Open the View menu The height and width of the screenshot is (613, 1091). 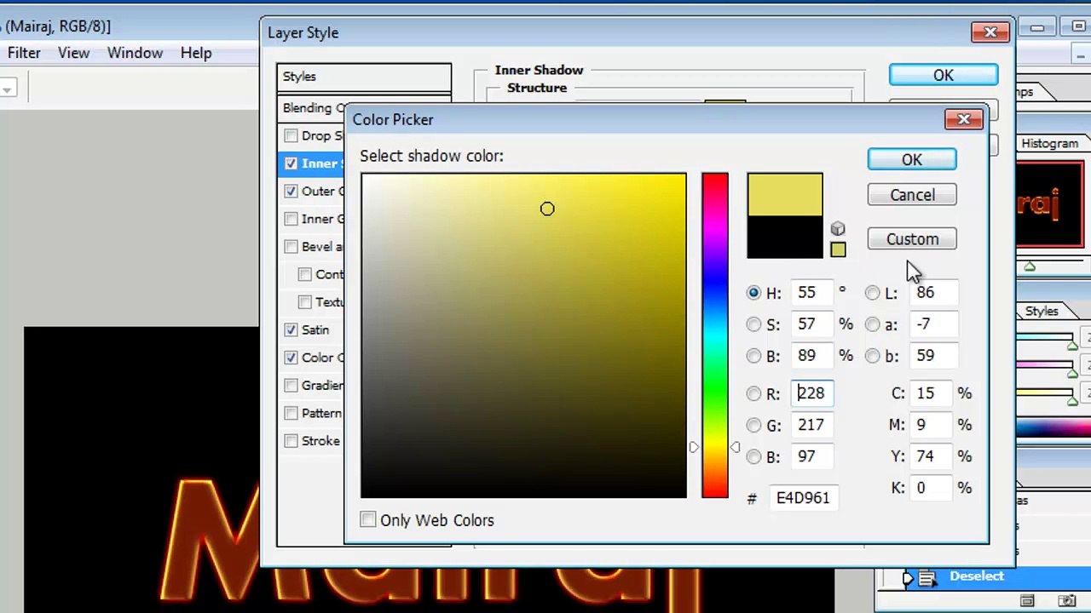(74, 53)
